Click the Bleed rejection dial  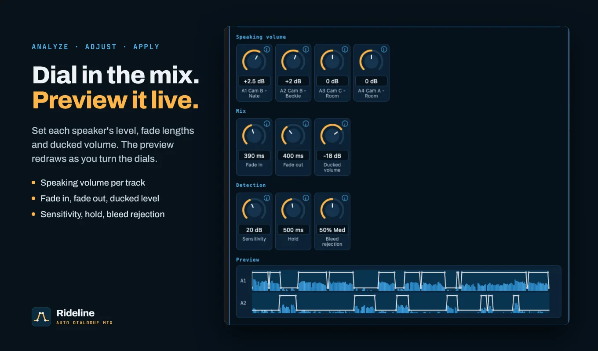pos(332,210)
